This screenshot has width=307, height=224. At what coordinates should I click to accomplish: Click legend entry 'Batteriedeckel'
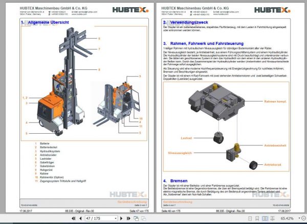[x=49, y=147]
